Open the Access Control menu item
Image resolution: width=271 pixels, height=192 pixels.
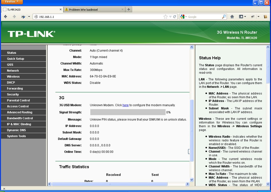pyautogui.click(x=24, y=106)
